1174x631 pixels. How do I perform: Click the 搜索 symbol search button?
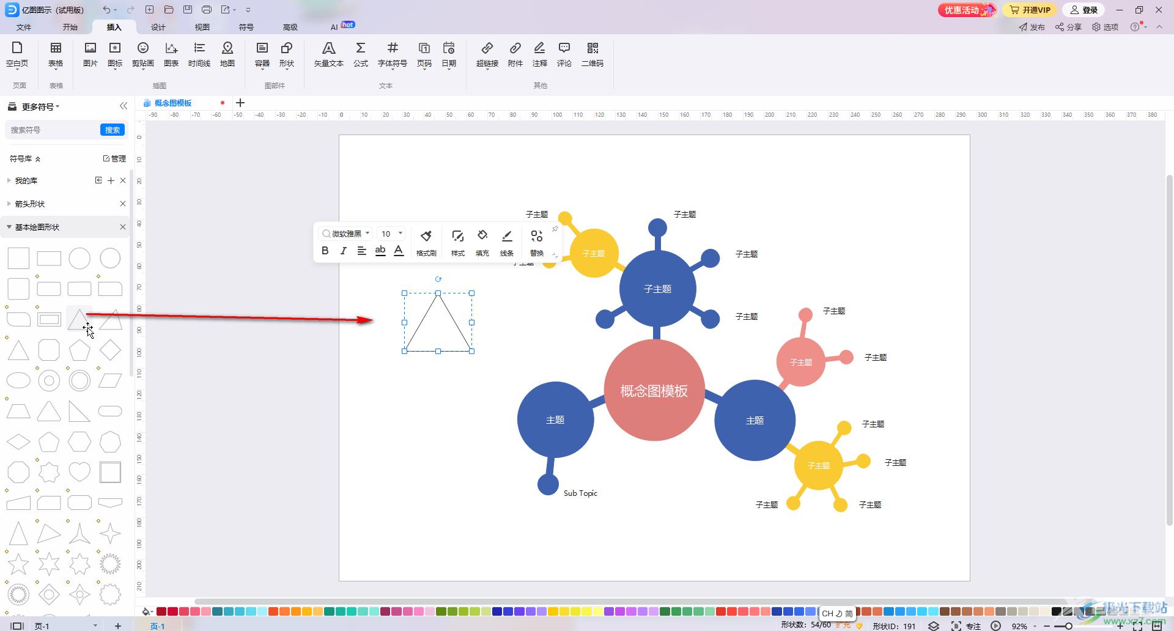click(x=113, y=130)
